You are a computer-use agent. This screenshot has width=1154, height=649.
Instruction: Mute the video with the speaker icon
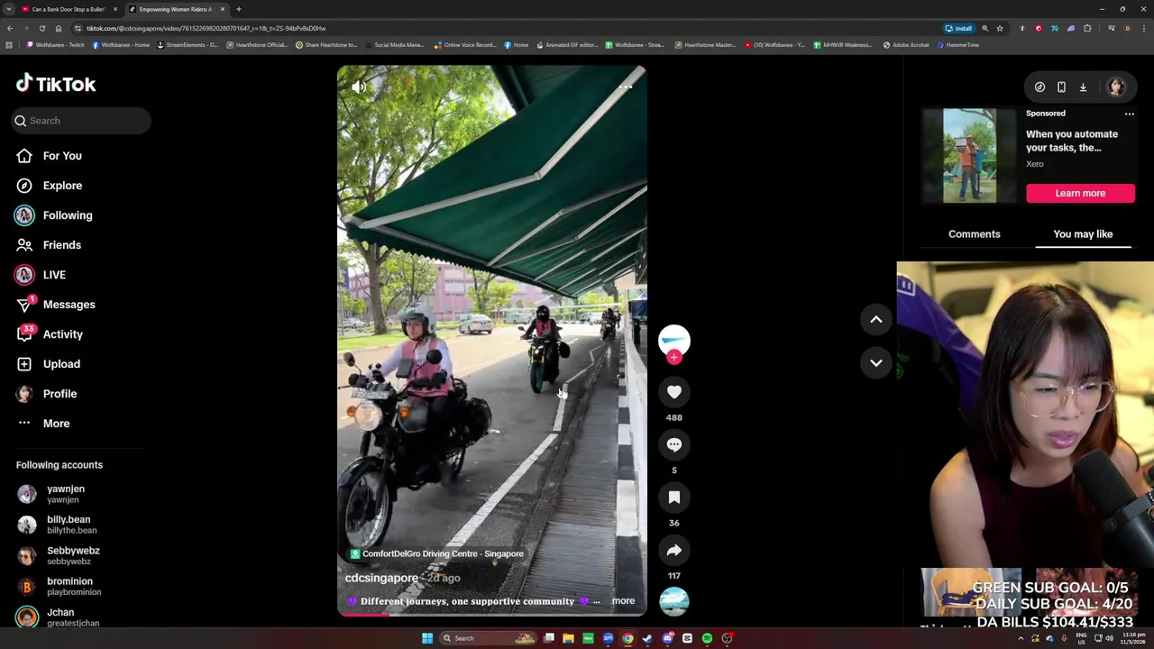pyautogui.click(x=359, y=87)
